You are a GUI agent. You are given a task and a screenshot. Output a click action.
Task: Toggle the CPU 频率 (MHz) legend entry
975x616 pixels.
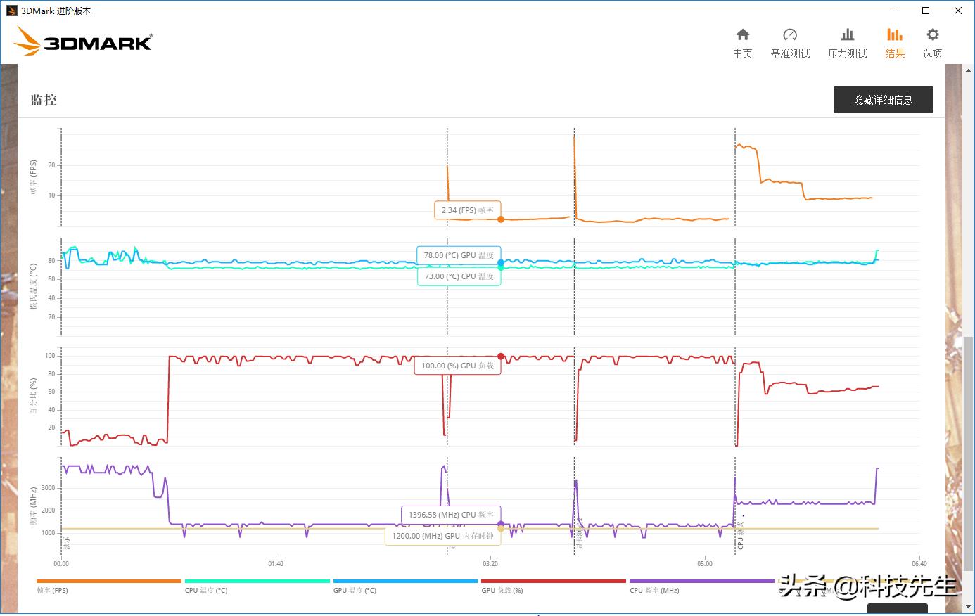pyautogui.click(x=702, y=586)
